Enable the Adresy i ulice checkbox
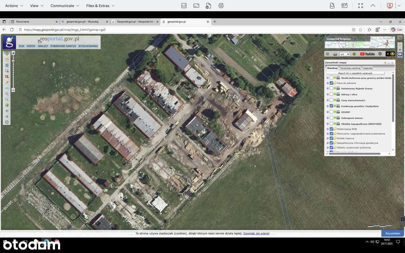Image resolution: width=405 pixels, height=253 pixels. [x=331, y=94]
